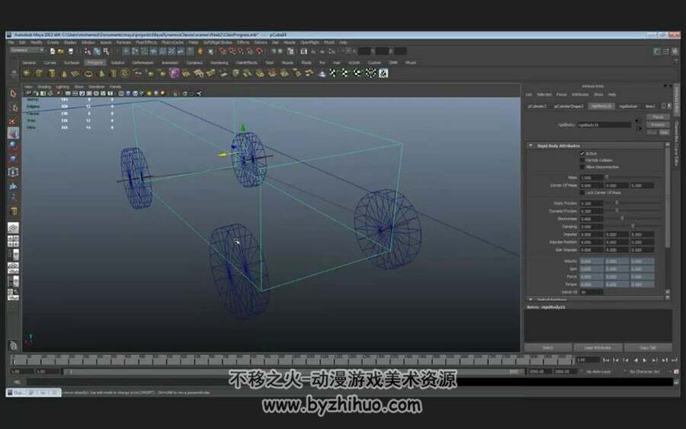Go to start of playback range

click(606, 360)
